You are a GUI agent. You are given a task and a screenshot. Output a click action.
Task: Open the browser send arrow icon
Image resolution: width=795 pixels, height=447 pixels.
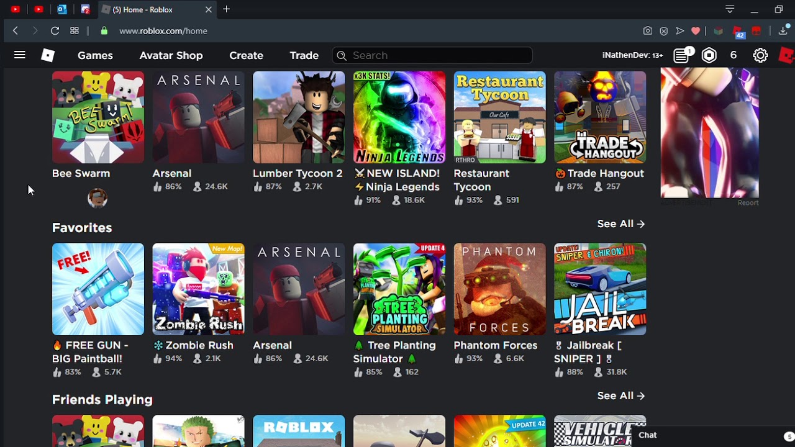tap(680, 30)
